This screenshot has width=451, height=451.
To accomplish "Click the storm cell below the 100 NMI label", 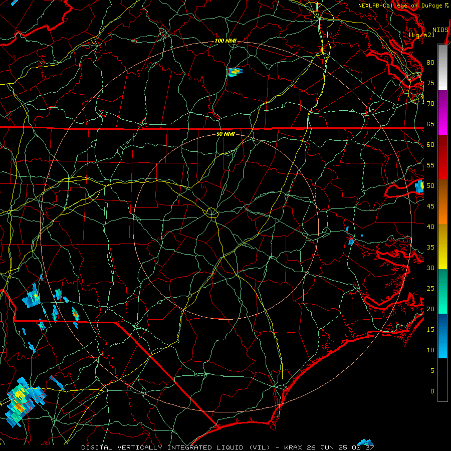I will point(236,72).
